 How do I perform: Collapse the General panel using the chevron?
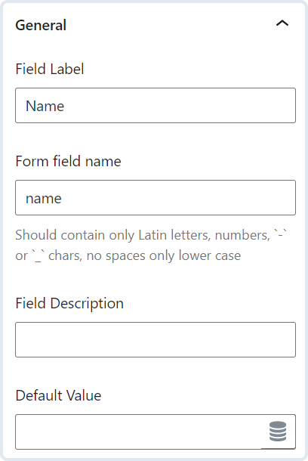pyautogui.click(x=282, y=23)
